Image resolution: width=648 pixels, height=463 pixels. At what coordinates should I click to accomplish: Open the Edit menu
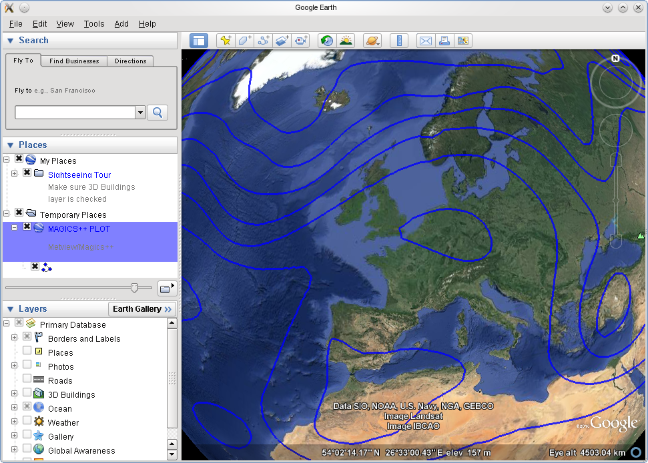[39, 24]
